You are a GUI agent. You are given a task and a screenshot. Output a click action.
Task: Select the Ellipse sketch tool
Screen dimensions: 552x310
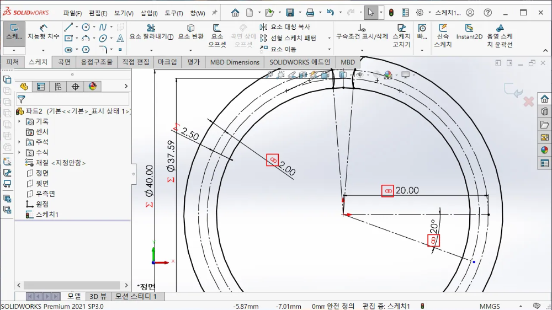(103, 38)
